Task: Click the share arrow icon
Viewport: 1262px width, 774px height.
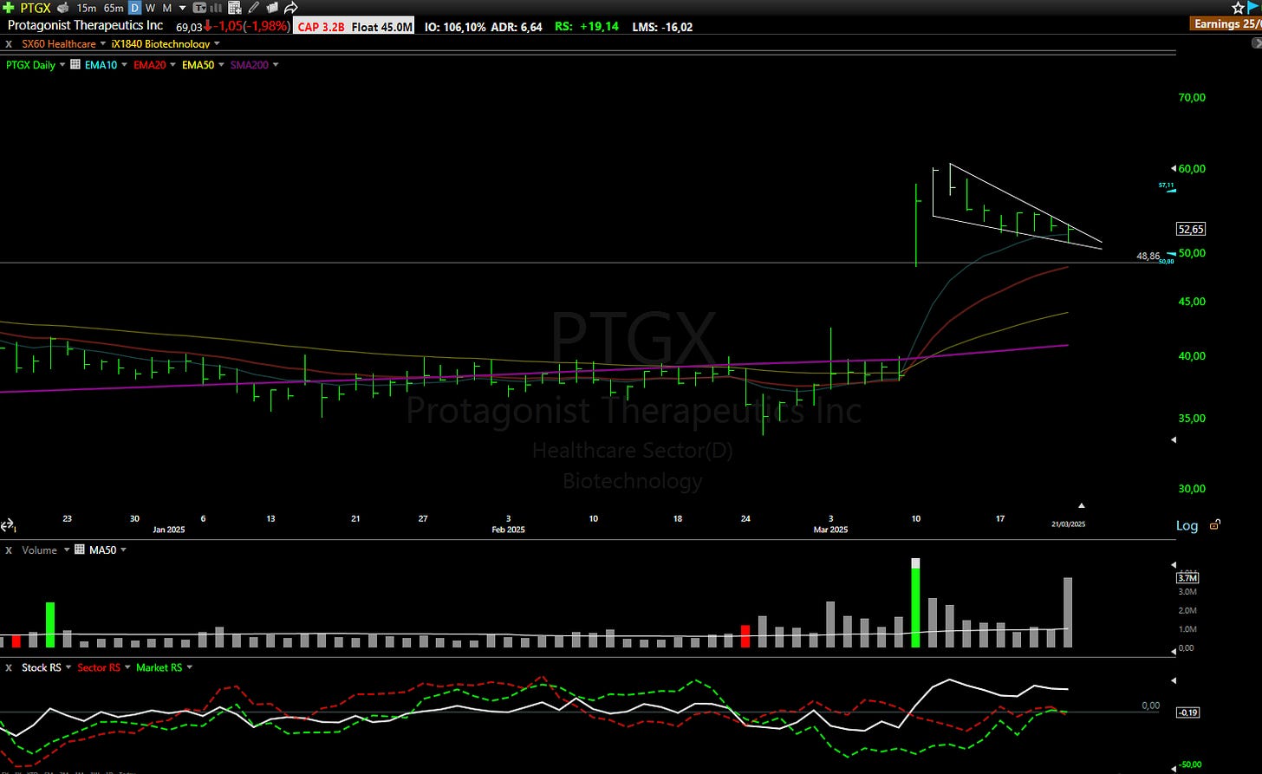Action: pyautogui.click(x=291, y=8)
